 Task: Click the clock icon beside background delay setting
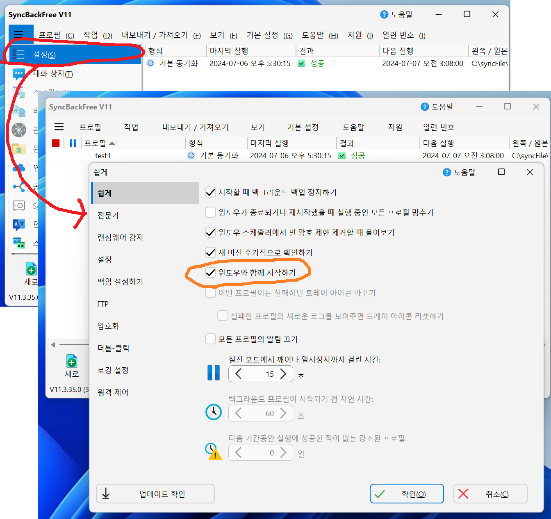(214, 412)
